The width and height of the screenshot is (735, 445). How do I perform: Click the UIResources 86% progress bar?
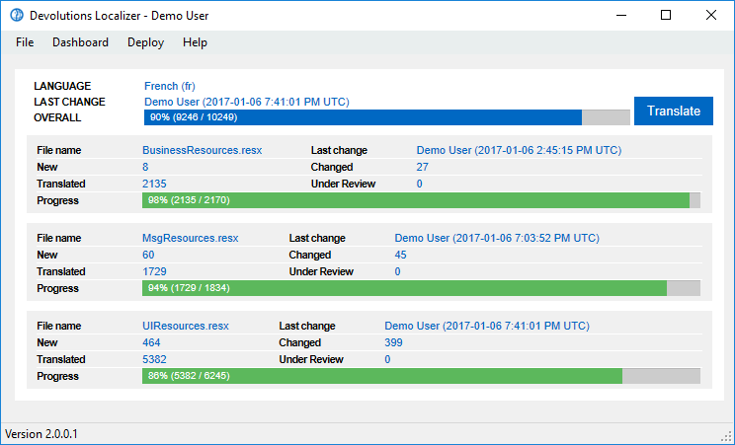click(421, 376)
